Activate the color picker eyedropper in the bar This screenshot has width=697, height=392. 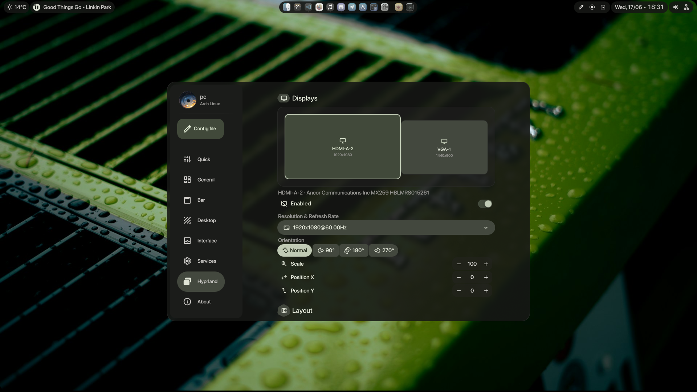click(581, 7)
